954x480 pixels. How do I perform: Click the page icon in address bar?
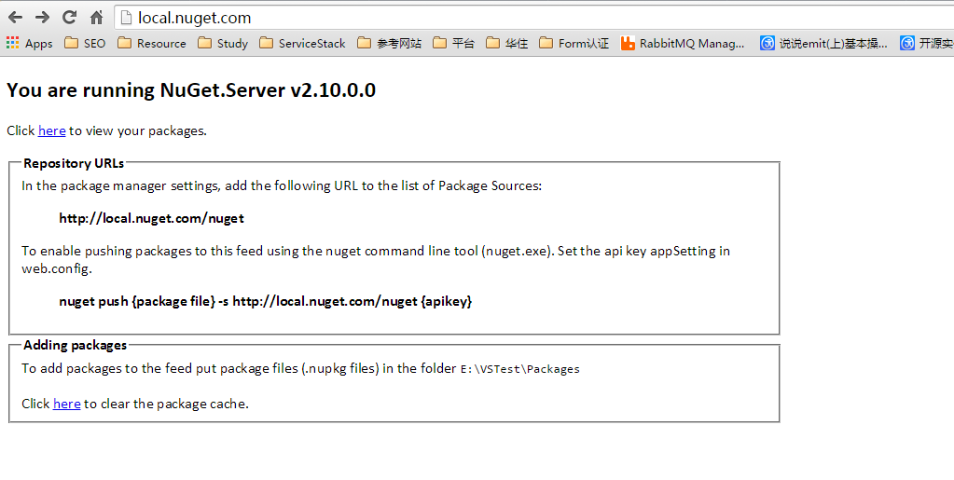[x=126, y=18]
